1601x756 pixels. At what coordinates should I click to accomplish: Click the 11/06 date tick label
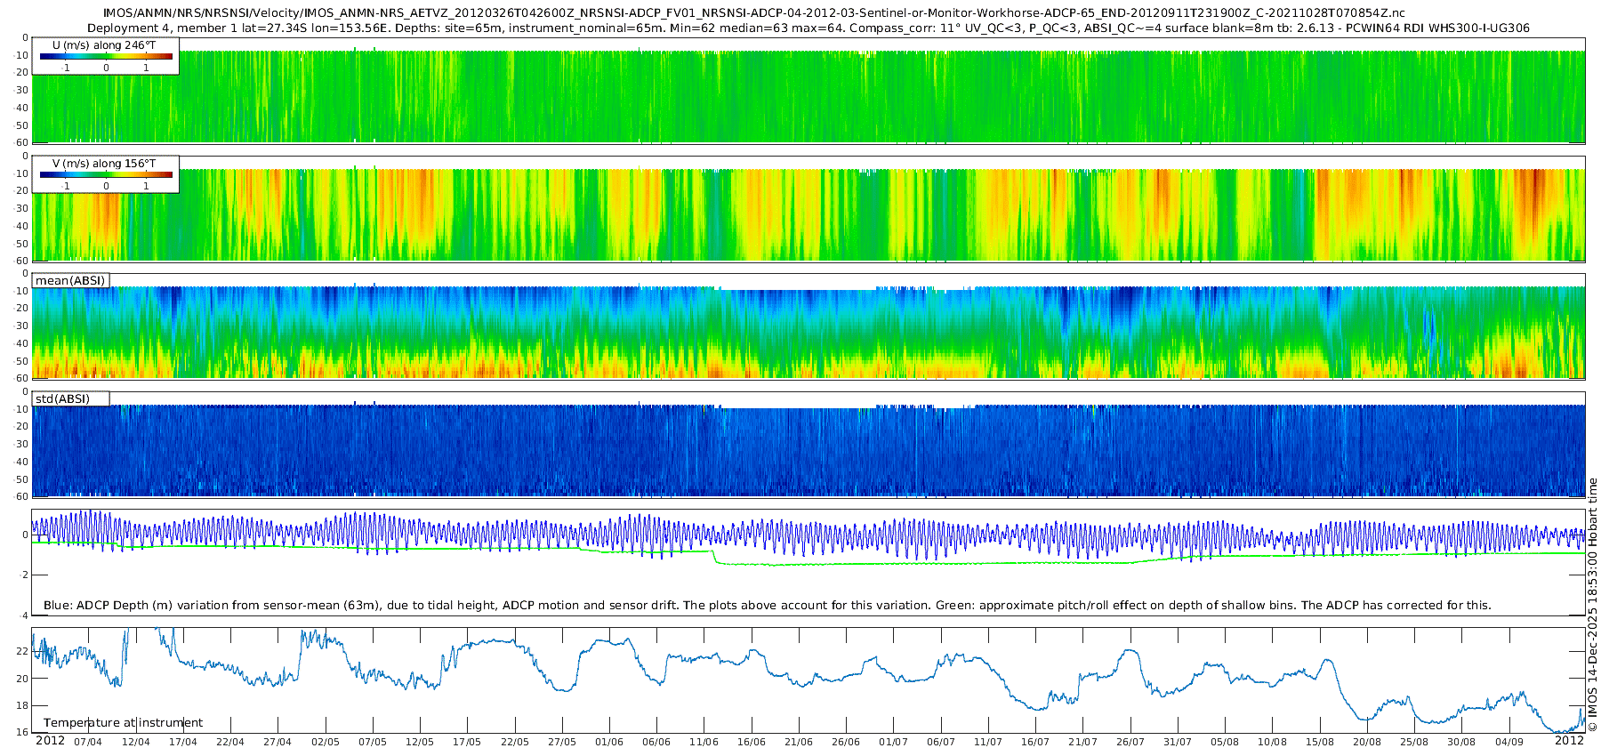click(x=704, y=742)
